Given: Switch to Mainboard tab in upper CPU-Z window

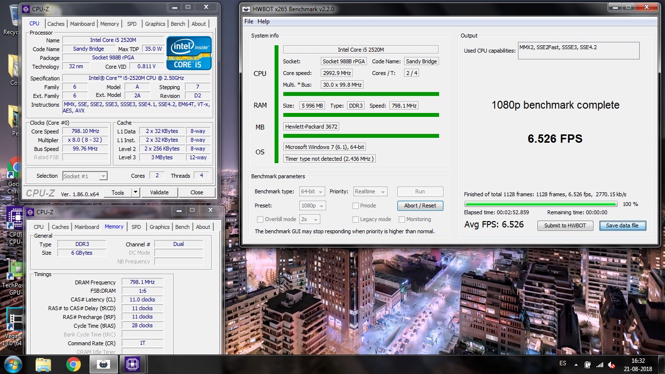Looking at the screenshot, I should tap(82, 24).
